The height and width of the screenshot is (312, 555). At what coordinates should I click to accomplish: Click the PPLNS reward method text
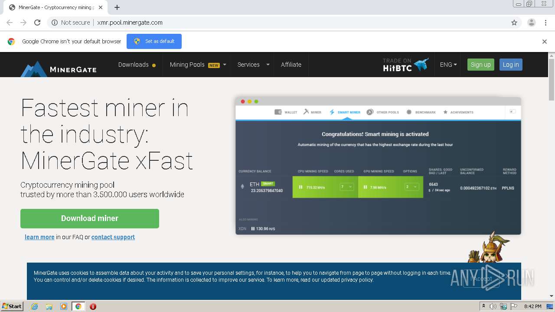coord(508,188)
